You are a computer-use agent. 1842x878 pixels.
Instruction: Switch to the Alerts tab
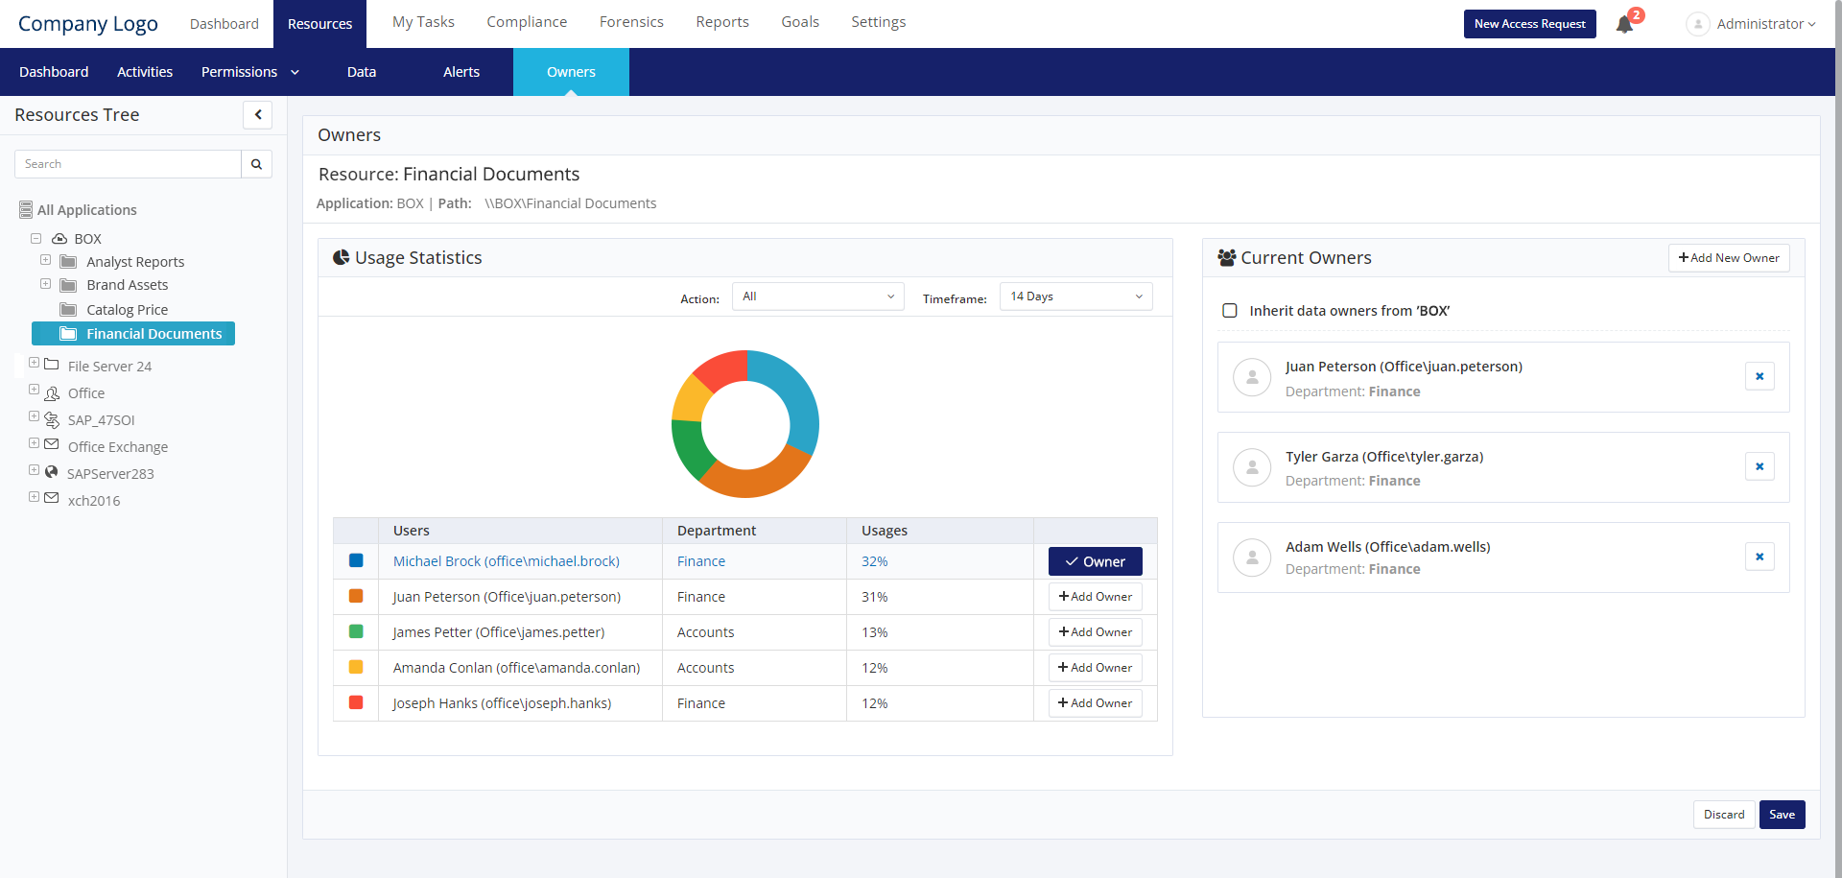tap(460, 72)
